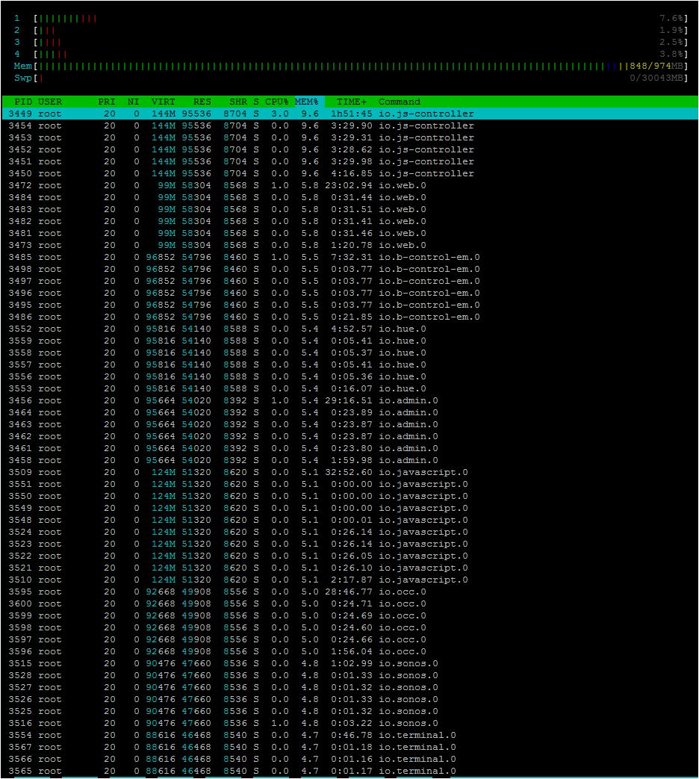The height and width of the screenshot is (779, 699).
Task: Select process row PID 3450 io.js-controller
Action: pos(349,173)
